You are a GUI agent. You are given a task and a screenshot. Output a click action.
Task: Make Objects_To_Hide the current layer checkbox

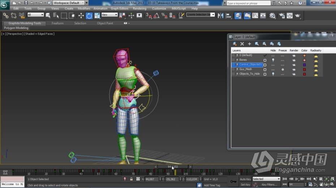265,74
